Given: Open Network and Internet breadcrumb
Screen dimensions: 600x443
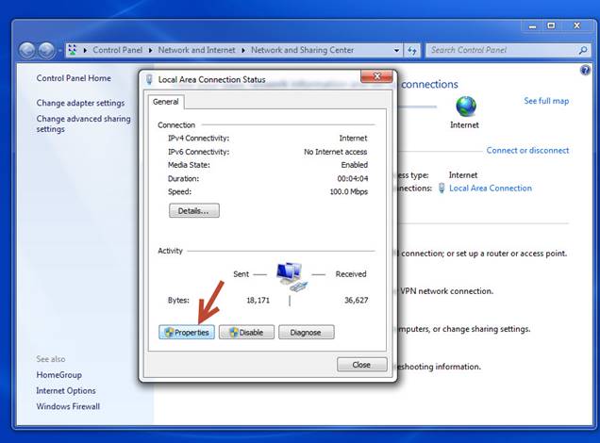Looking at the screenshot, I should click(196, 50).
